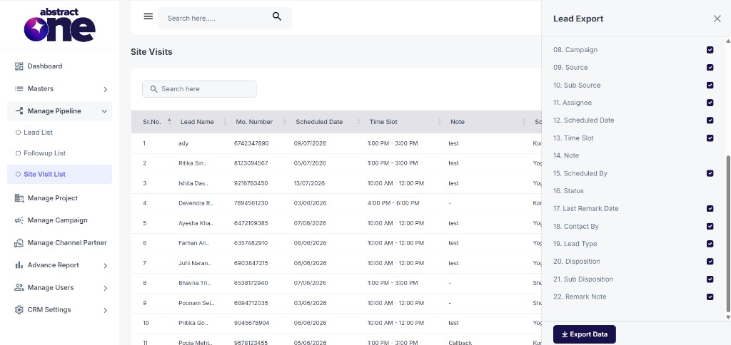
Task: Sort table by Scheduled Date arrows
Action: tap(358, 121)
